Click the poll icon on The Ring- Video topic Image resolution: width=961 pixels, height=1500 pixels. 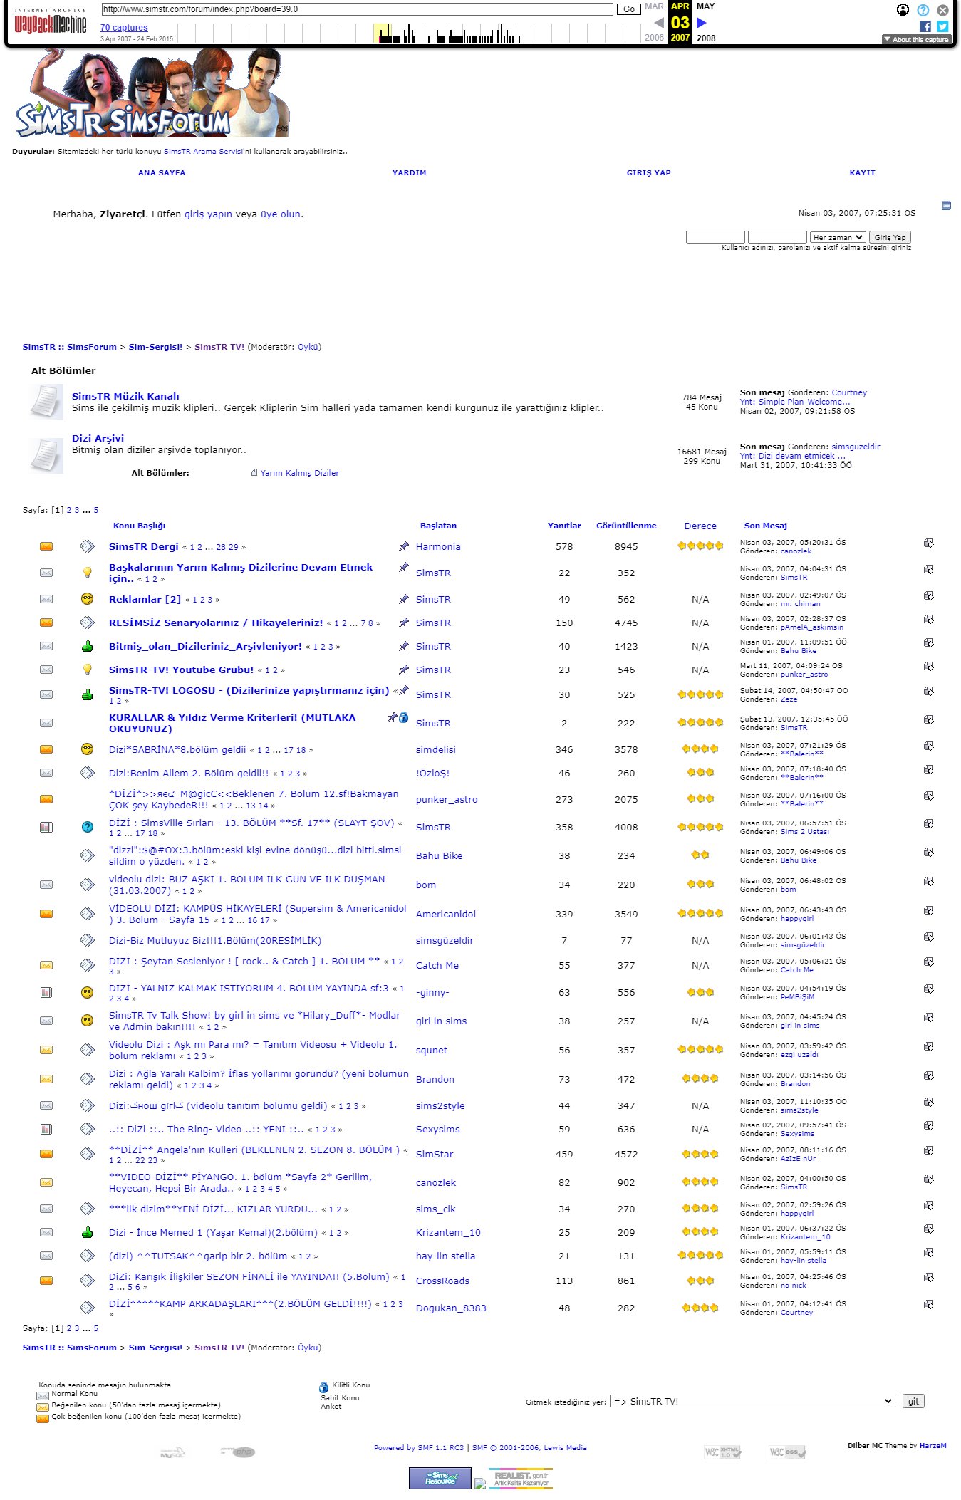pos(46,1129)
